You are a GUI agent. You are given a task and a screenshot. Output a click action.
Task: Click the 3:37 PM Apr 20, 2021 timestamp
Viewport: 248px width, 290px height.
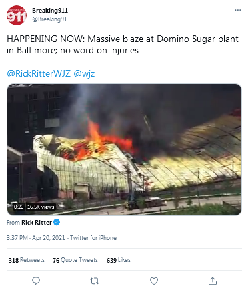coord(36,238)
